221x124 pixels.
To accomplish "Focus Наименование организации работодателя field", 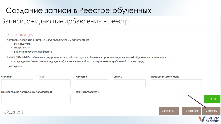I will (x=36, y=99).
